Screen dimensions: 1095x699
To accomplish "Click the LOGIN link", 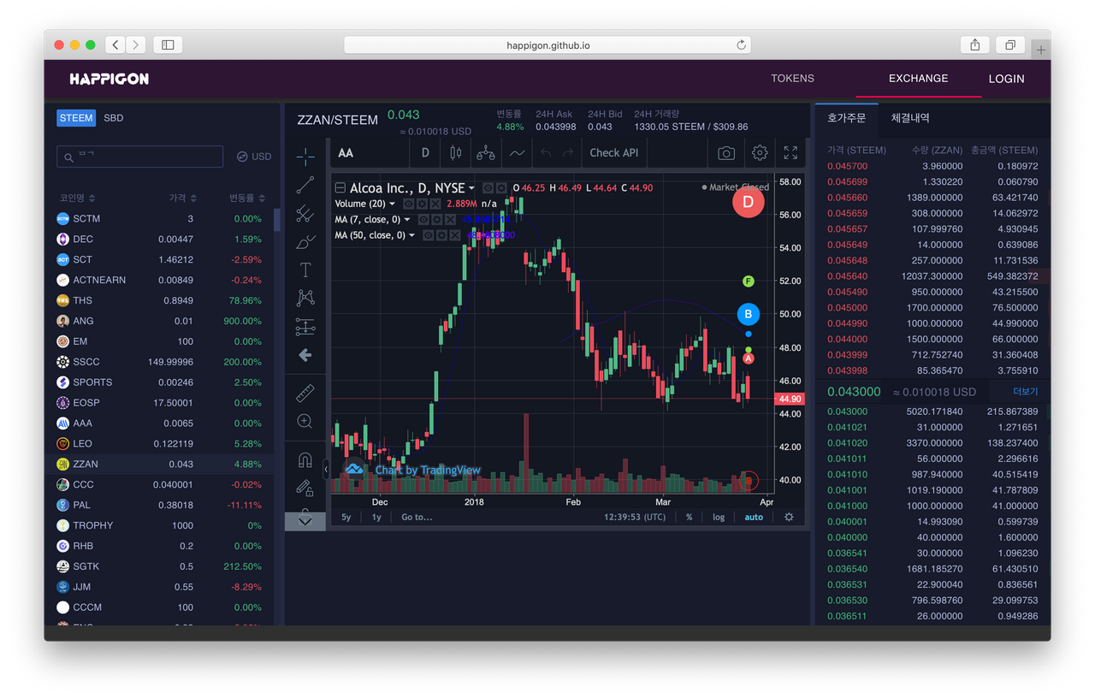I will [x=1007, y=78].
